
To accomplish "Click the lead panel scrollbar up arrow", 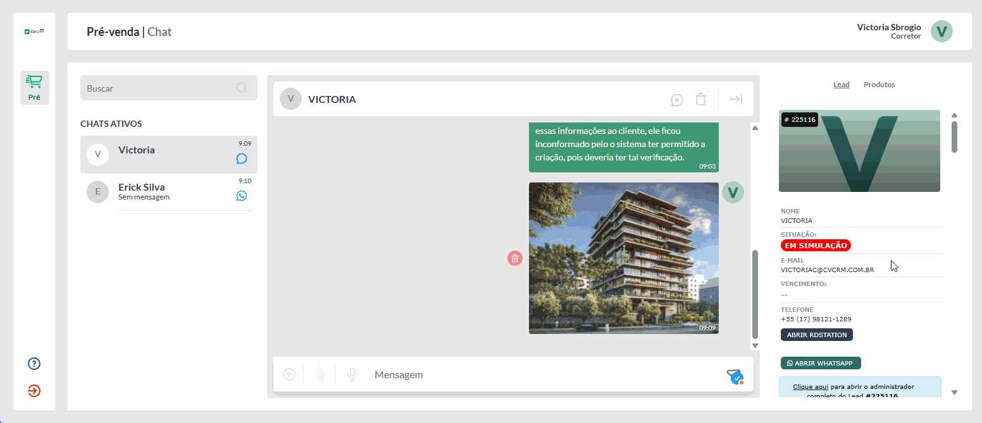I will (x=954, y=116).
